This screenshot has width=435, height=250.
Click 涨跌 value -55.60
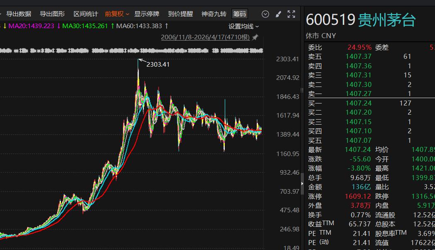click(360, 159)
